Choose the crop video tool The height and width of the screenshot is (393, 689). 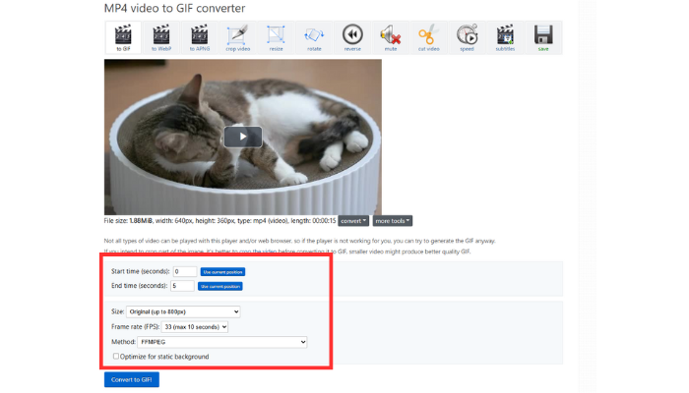click(x=238, y=37)
